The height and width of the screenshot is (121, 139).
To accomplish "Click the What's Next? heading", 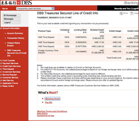I will pos(48,93).
